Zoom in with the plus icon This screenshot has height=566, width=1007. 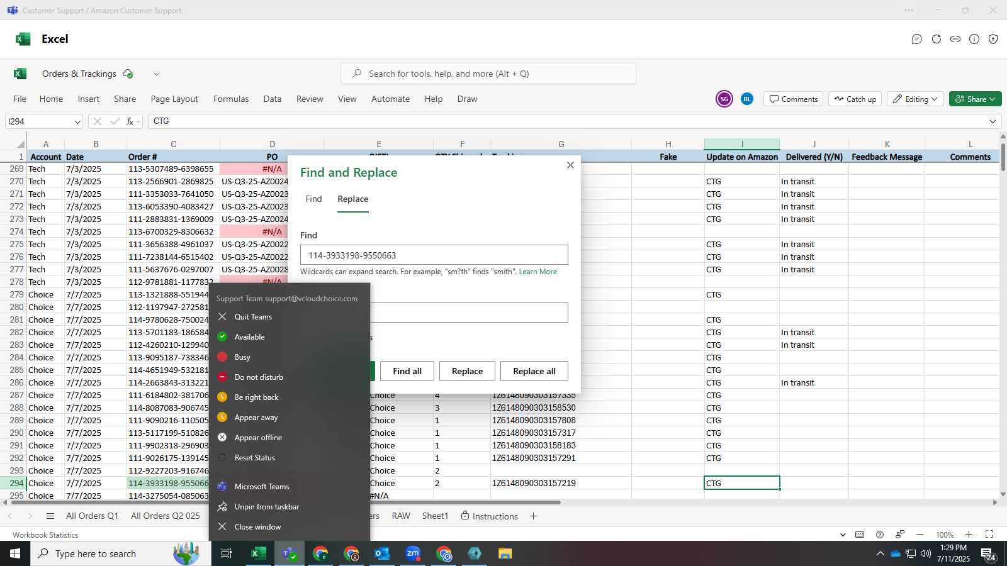coord(969,535)
